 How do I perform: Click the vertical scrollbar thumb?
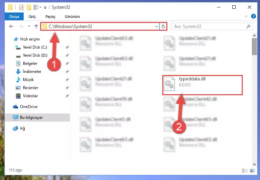254,47
